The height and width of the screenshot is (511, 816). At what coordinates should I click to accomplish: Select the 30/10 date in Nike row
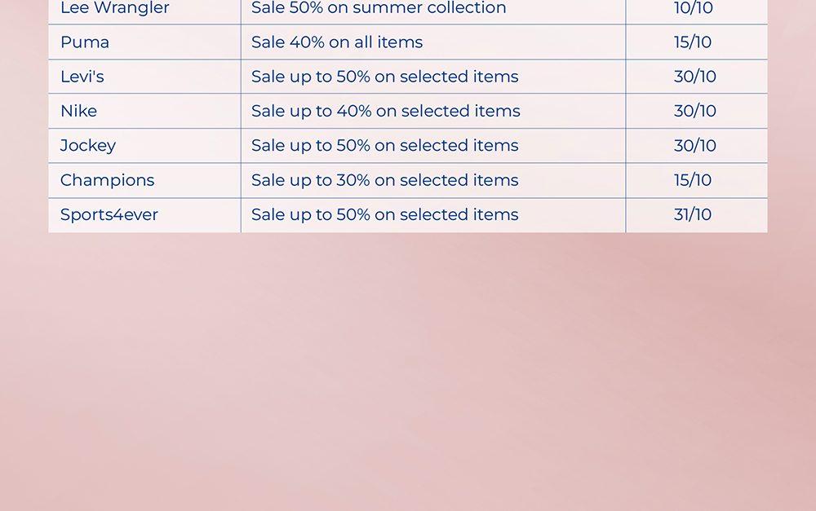click(x=695, y=111)
